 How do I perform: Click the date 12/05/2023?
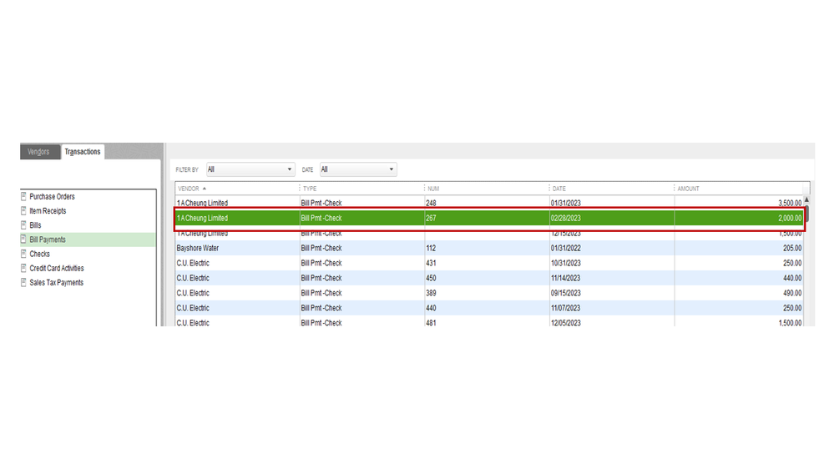(566, 323)
